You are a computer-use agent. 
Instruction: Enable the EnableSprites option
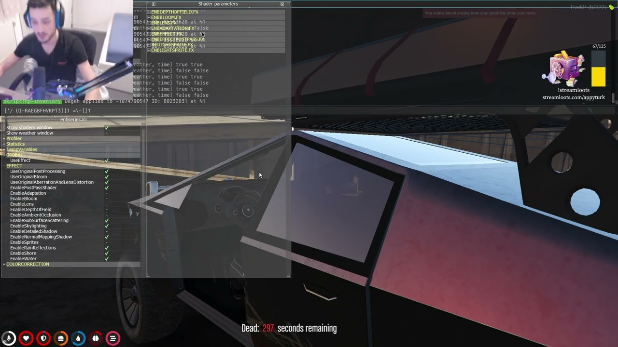tap(107, 242)
